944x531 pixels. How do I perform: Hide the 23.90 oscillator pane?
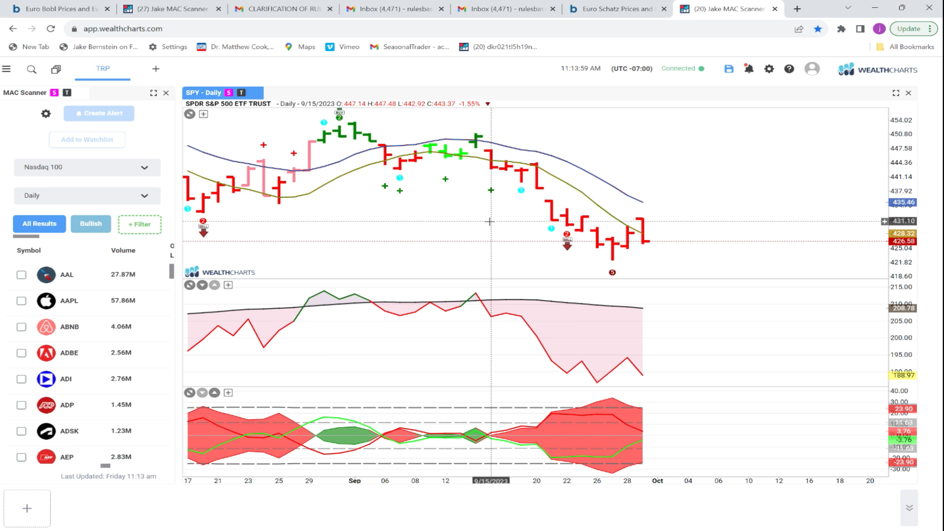(190, 393)
